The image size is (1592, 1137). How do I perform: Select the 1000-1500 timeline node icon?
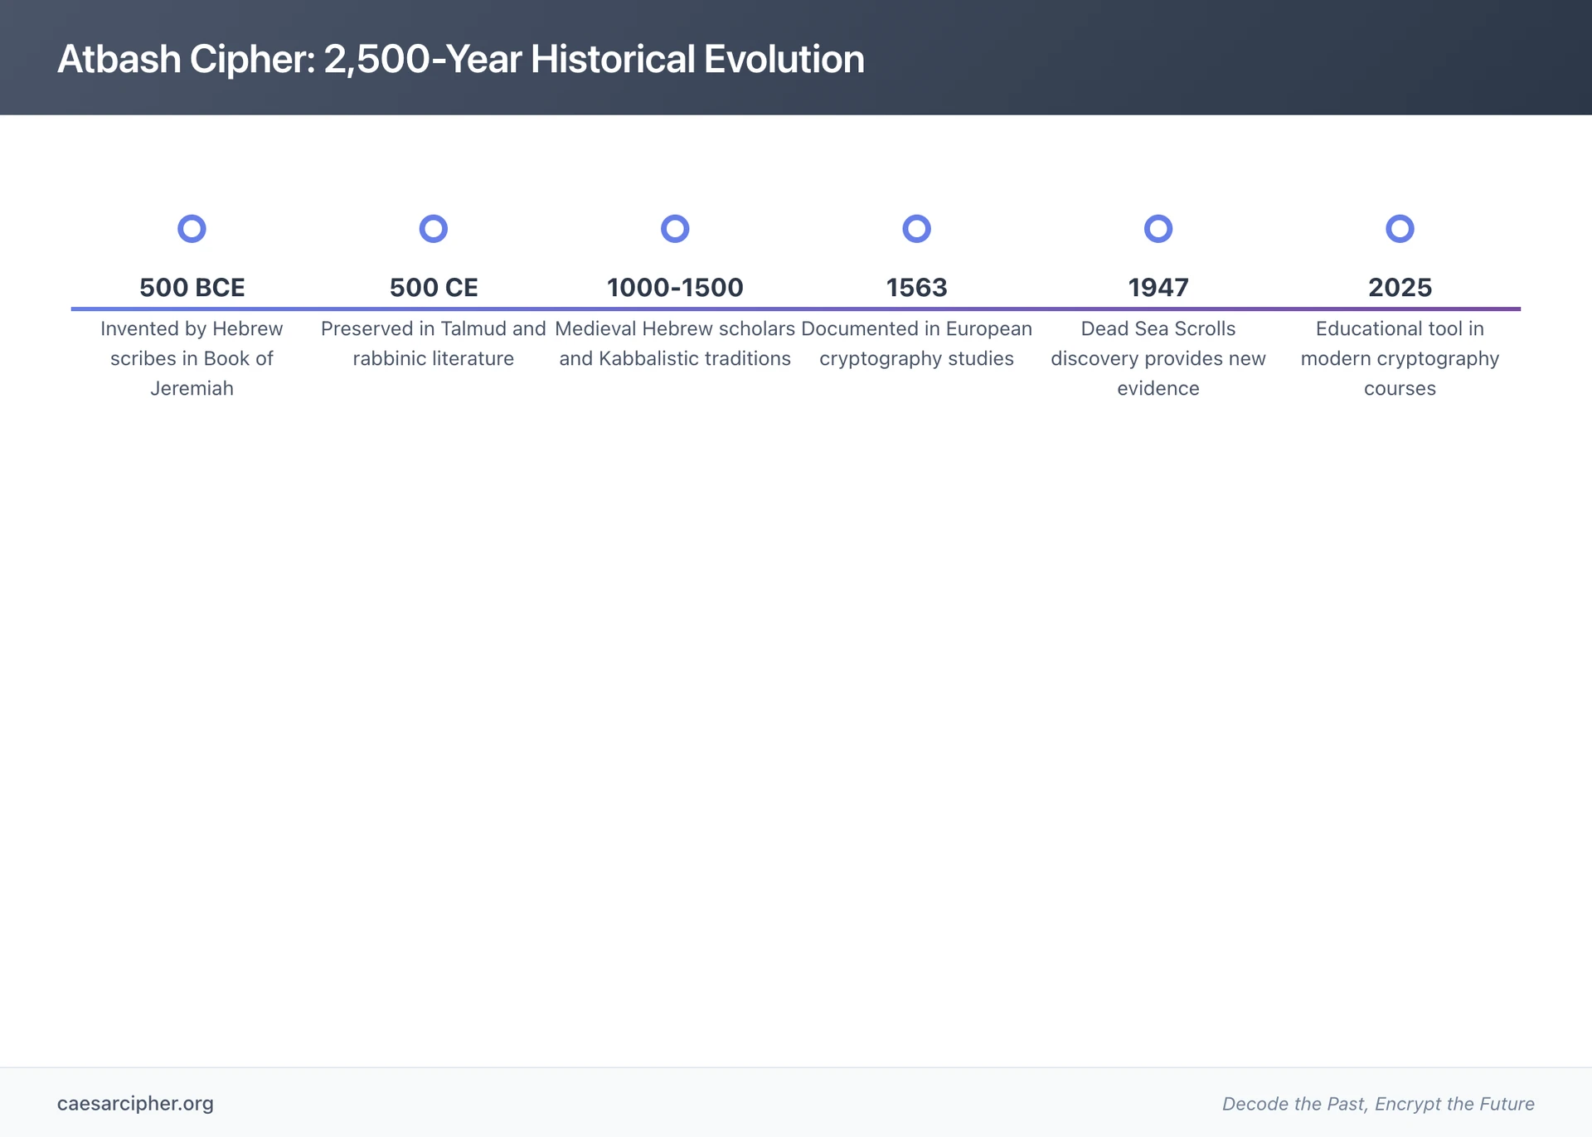[675, 229]
